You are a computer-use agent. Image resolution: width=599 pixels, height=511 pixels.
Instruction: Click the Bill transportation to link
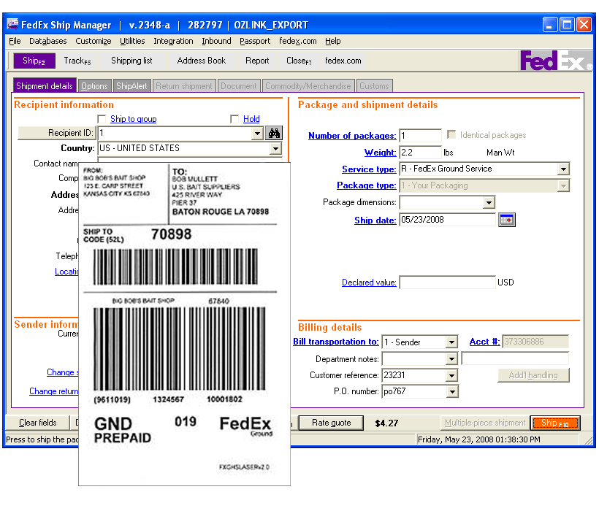[x=336, y=342]
